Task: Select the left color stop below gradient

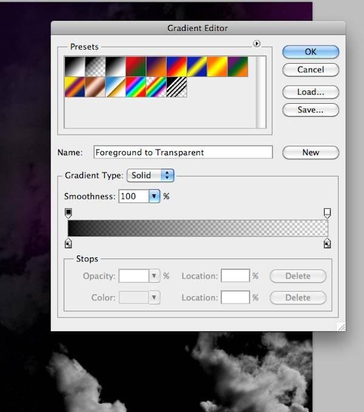Action: 69,243
